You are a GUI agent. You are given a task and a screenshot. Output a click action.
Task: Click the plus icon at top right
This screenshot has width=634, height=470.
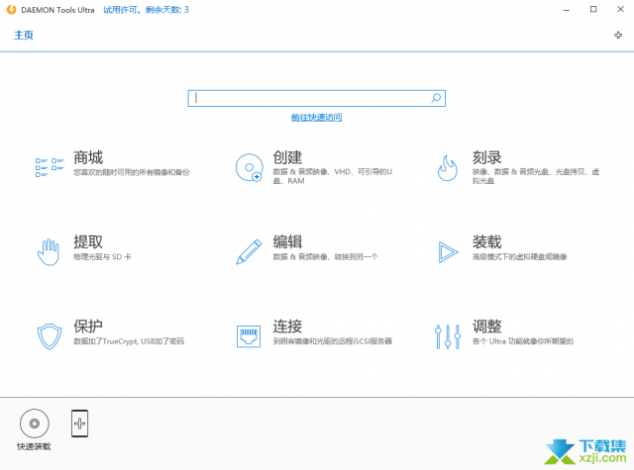[x=618, y=36]
